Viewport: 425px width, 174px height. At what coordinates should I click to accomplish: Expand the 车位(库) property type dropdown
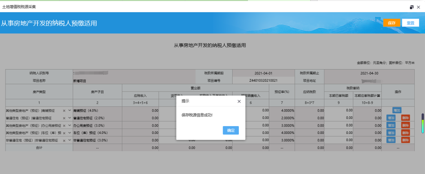(x=70, y=133)
